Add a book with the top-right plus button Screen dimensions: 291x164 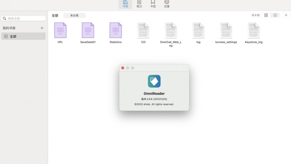pyautogui.click(x=286, y=15)
